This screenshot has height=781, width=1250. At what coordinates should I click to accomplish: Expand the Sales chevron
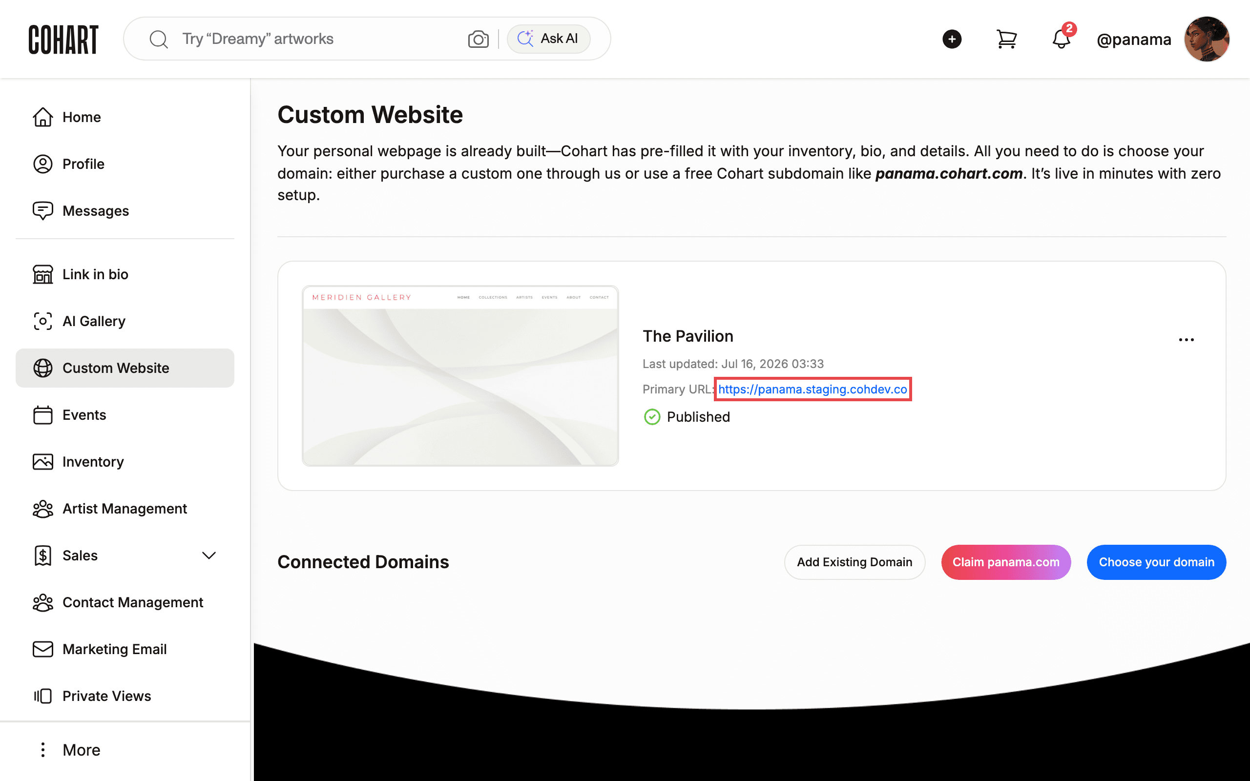click(208, 556)
